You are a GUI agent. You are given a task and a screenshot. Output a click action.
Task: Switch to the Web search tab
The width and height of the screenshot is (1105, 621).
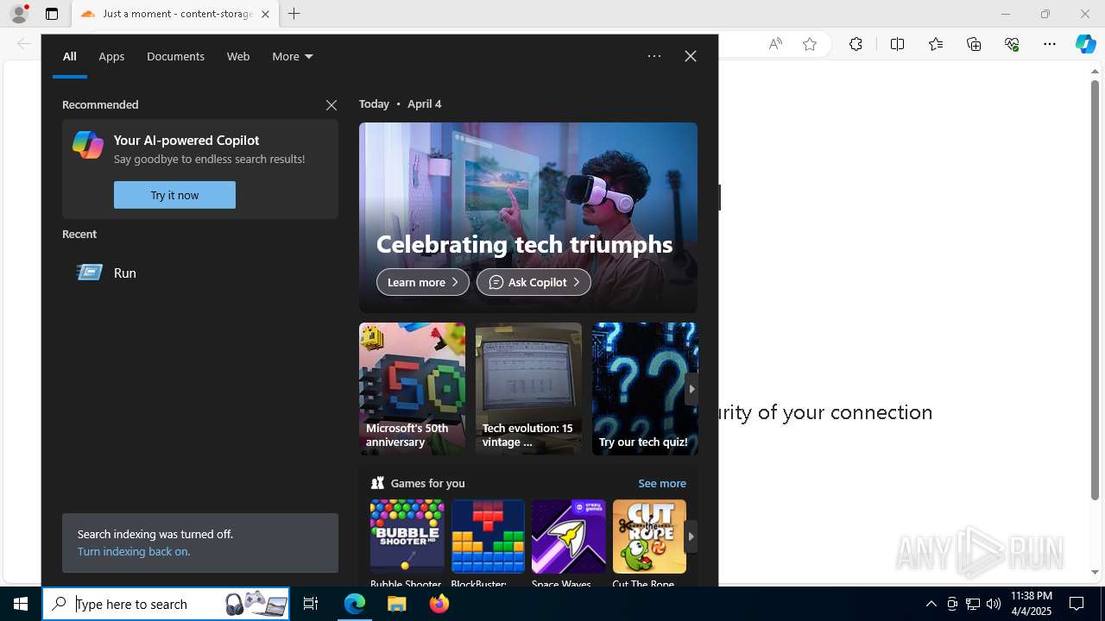pyautogui.click(x=238, y=56)
